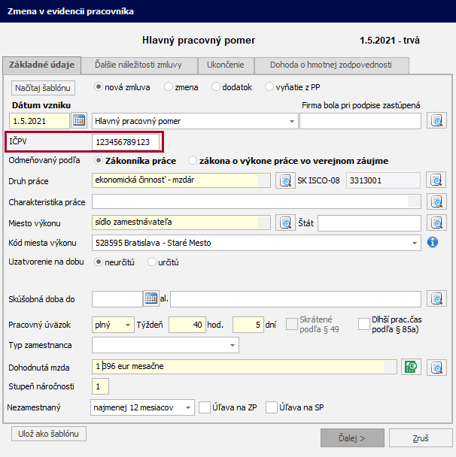Click lookup icon beside SK ISCO-08 code
The width and height of the screenshot is (456, 457).
click(437, 180)
